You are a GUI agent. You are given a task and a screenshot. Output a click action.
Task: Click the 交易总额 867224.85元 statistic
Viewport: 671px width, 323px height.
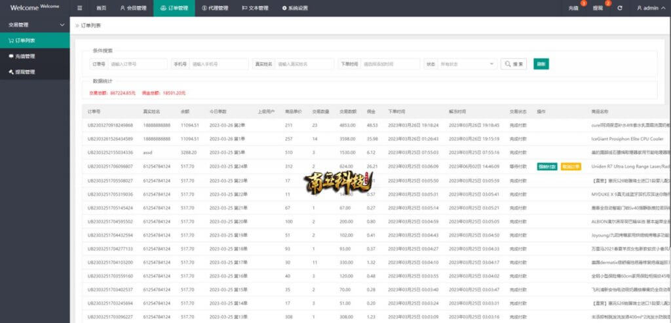pyautogui.click(x=113, y=93)
